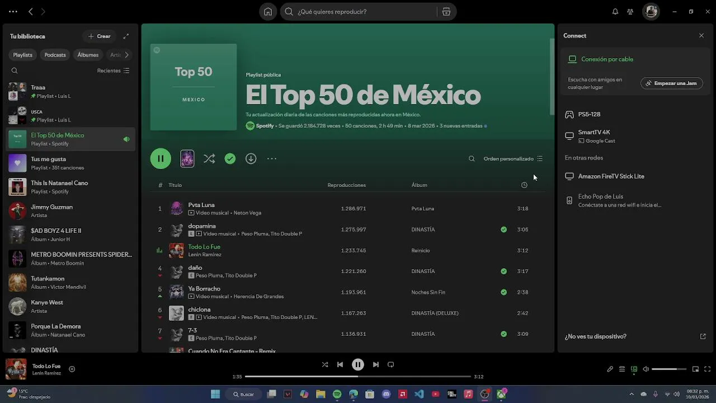
Task: Seek on the song progress bar
Action: [359, 377]
